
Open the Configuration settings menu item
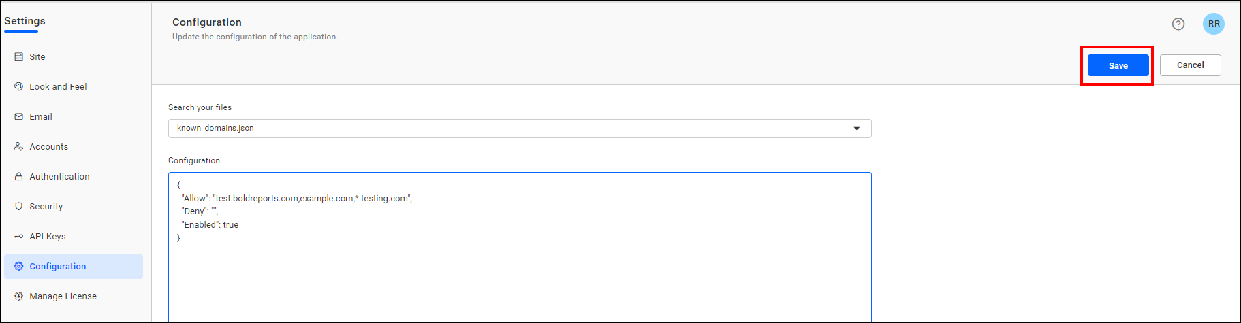(x=74, y=267)
